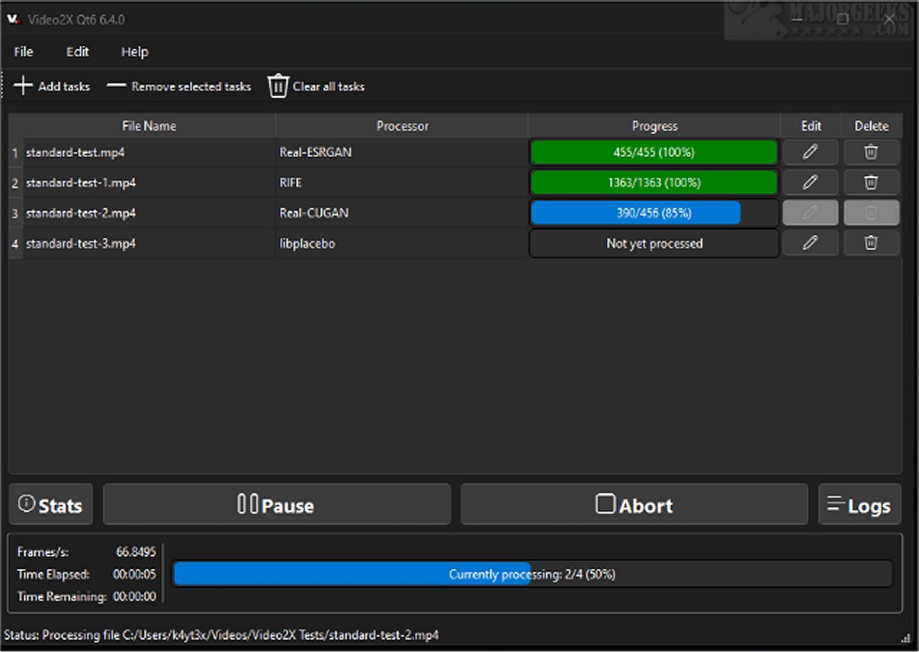The image size is (919, 652).
Task: Click disabled edit pencil for standard-test-2.mp4
Action: [810, 213]
